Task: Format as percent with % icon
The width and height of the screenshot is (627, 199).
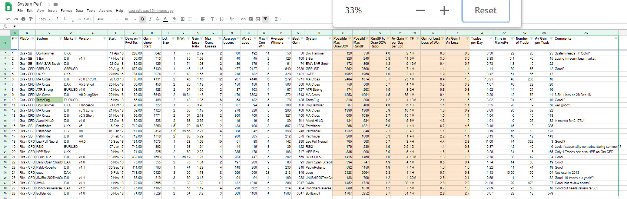Action: [64, 19]
